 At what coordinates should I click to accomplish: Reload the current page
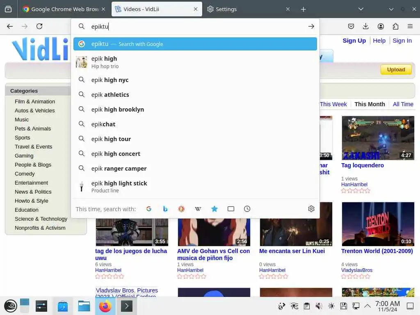click(39, 26)
